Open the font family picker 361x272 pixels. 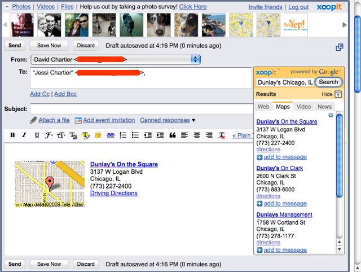[49, 135]
